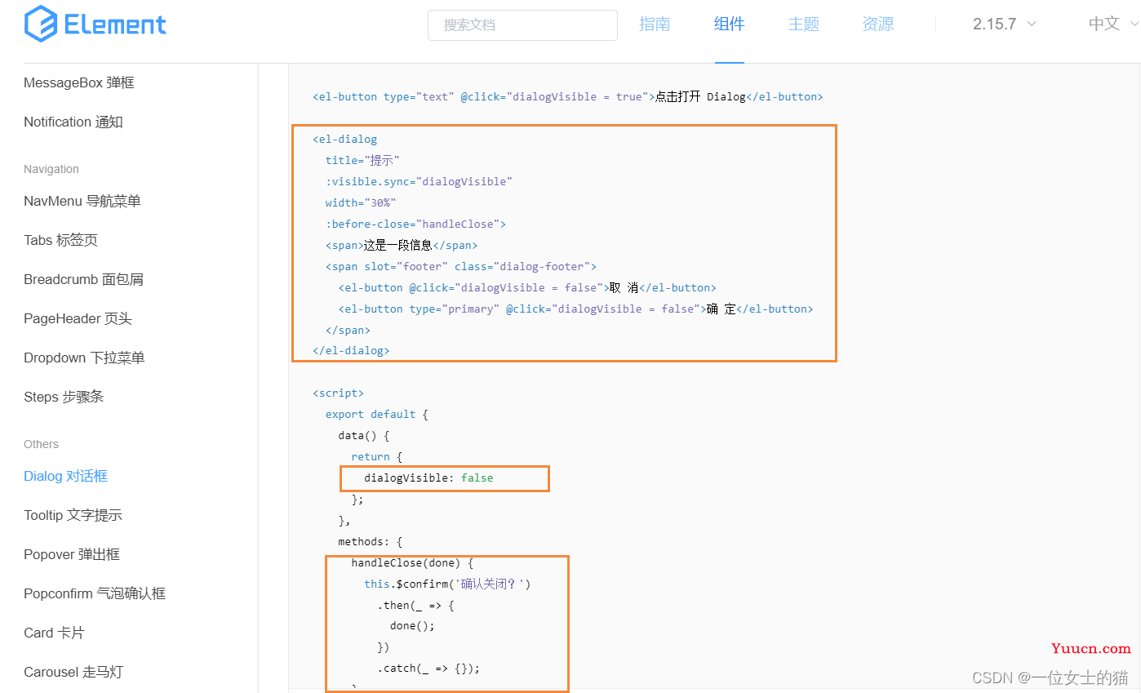Click the .catch(_ => {}); code line
Screen dimensions: 1141x693
pyautogui.click(x=428, y=669)
